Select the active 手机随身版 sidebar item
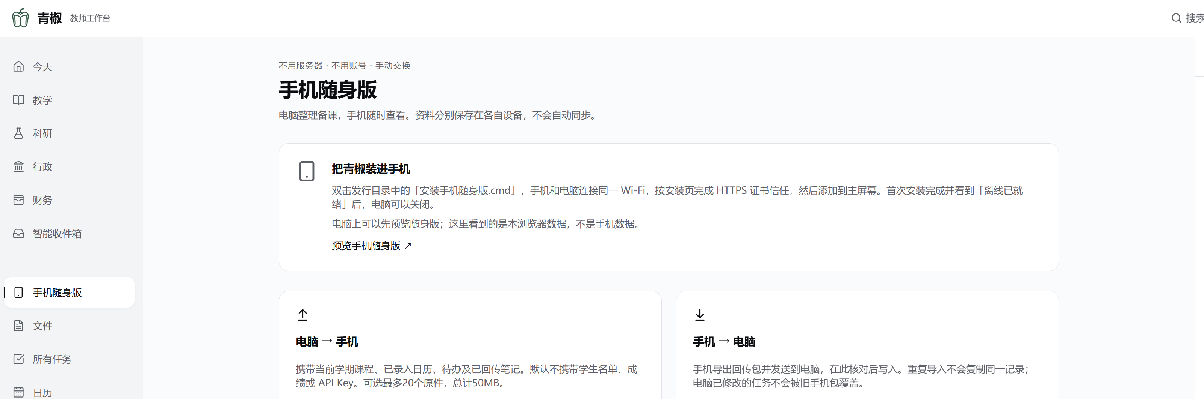This screenshot has width=1204, height=399. [69, 292]
